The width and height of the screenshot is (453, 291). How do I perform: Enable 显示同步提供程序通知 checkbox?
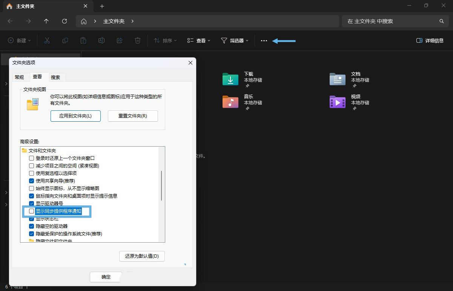pyautogui.click(x=32, y=211)
